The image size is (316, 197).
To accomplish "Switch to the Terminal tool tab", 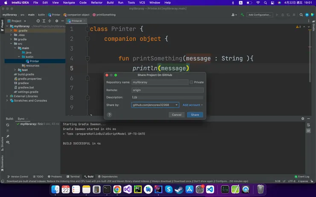I will coord(73,177).
